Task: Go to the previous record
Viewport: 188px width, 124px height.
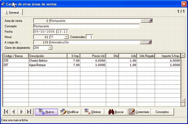Action: (14, 112)
